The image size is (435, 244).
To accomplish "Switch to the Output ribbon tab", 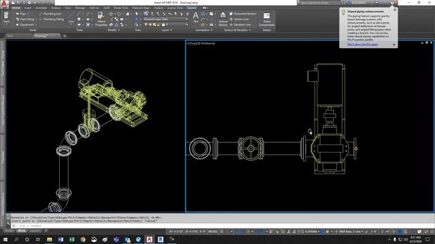I will (x=158, y=7).
